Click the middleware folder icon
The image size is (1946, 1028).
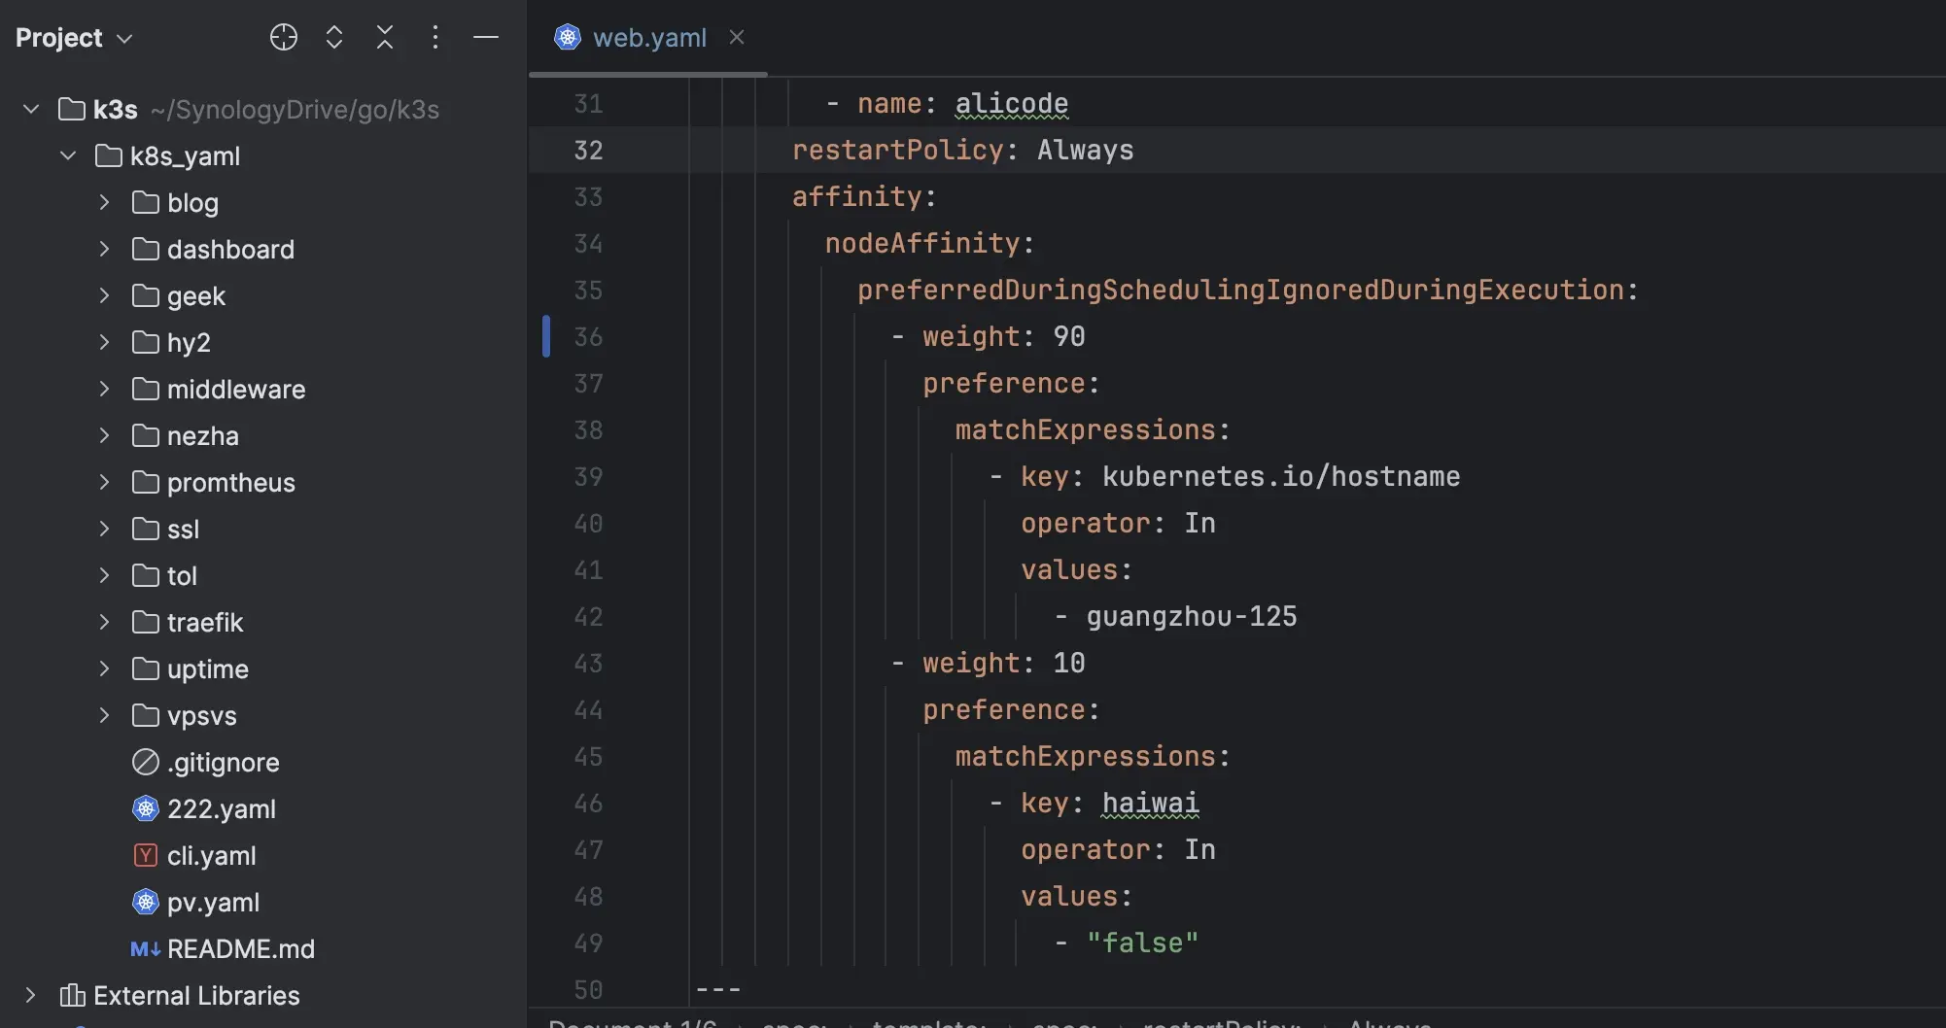click(x=146, y=389)
